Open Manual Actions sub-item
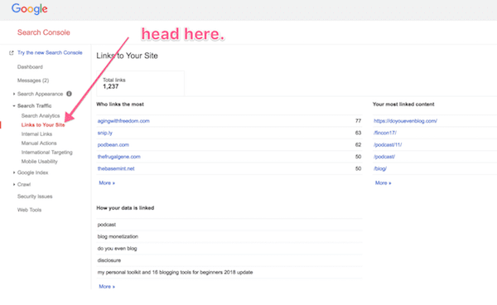Viewport: 497px width, 305px height. click(39, 143)
